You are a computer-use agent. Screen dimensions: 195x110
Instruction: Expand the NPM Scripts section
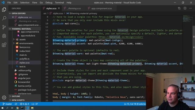tap(25, 100)
